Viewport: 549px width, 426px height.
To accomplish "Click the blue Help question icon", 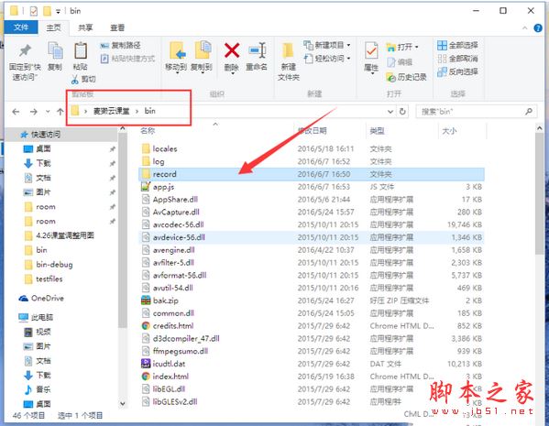I will coord(538,28).
